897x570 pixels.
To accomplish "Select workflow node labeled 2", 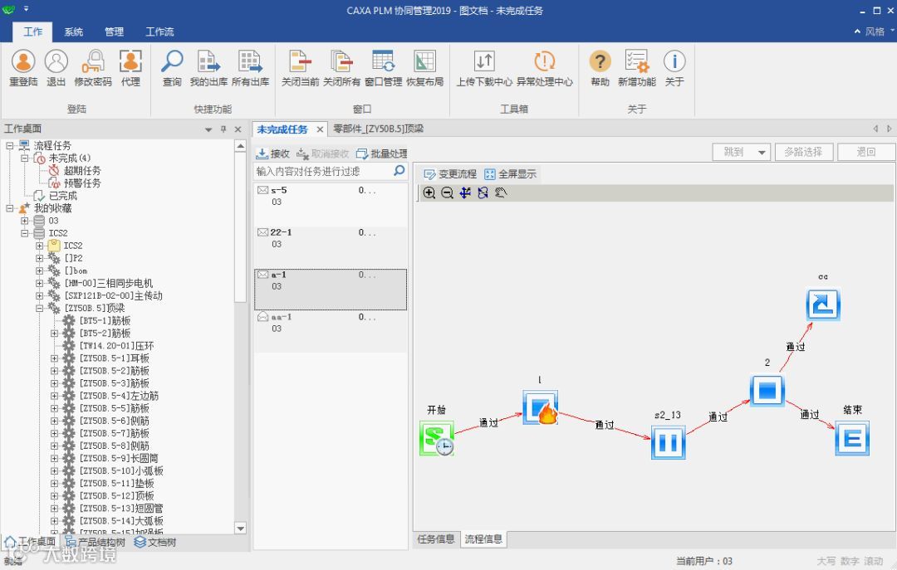I will [x=767, y=391].
